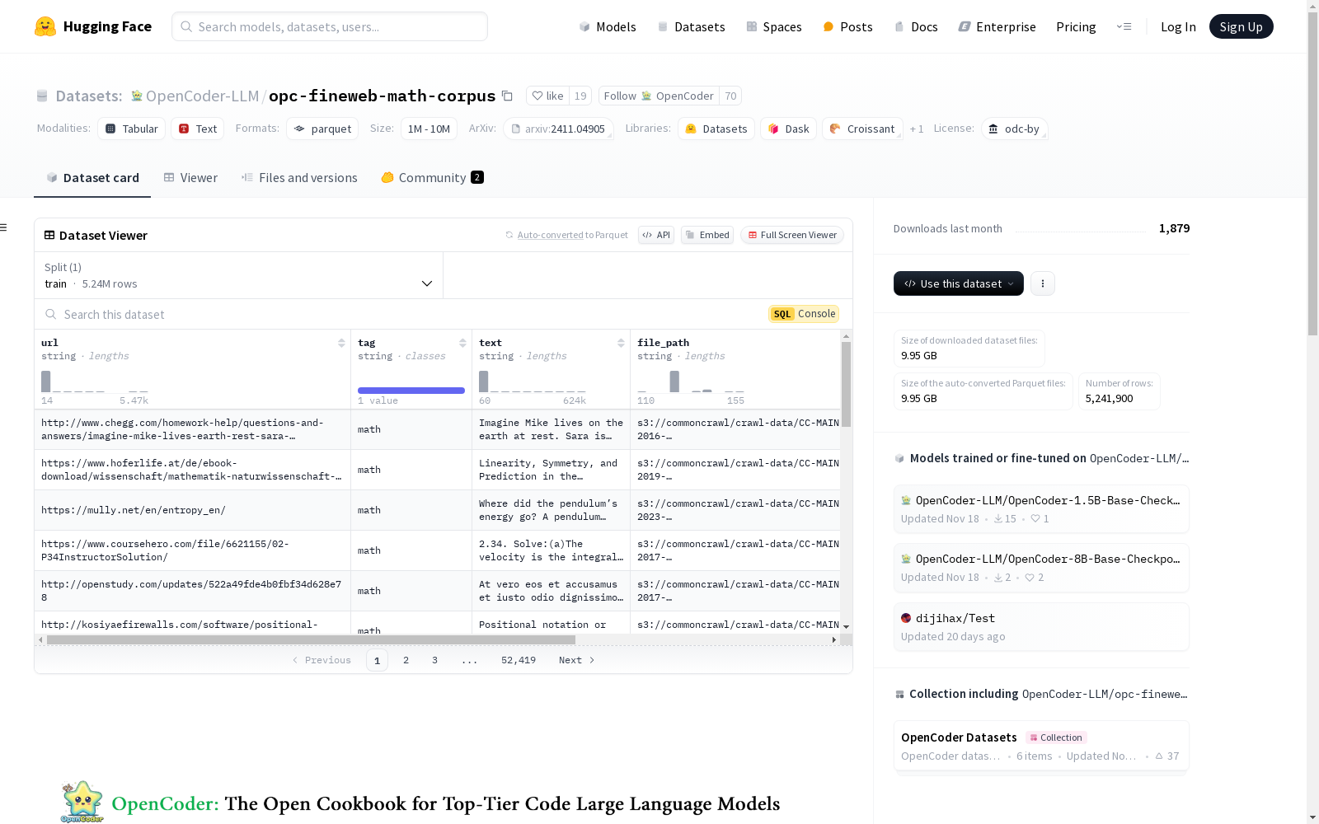
Task: Click the odc-by license tag
Action: tap(1014, 129)
